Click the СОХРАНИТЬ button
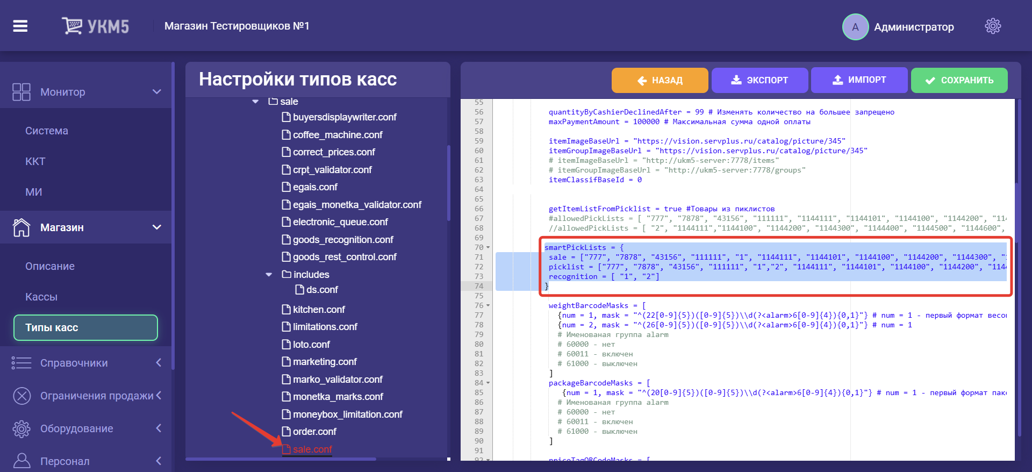This screenshot has width=1032, height=472. pos(959,80)
